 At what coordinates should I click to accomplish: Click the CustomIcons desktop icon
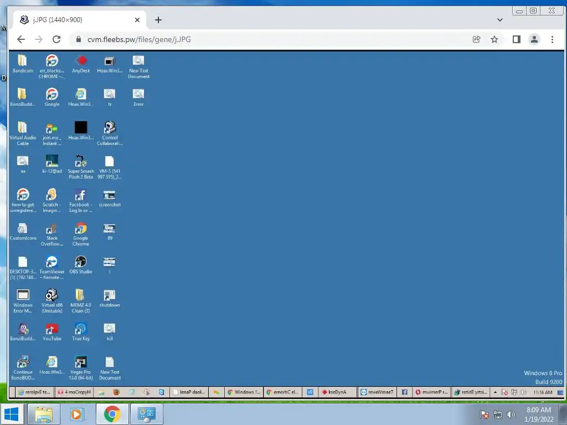coord(22,231)
